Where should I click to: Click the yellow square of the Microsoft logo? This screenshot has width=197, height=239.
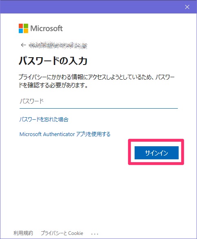point(26,31)
